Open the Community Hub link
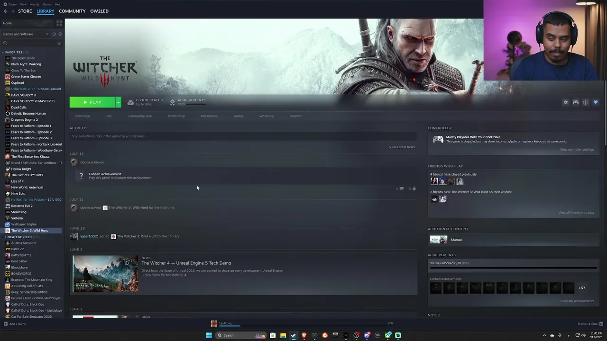This screenshot has width=607, height=341. [x=140, y=116]
